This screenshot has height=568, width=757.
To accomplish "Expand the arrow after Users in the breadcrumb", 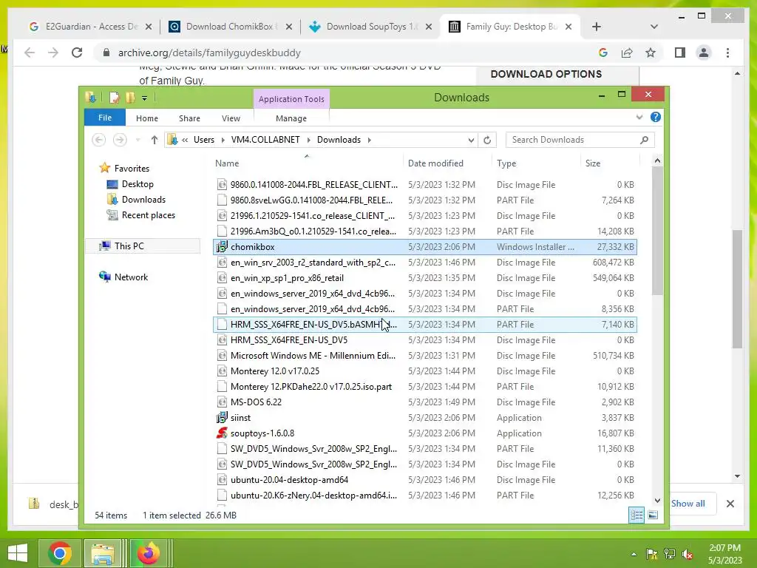I will (223, 140).
